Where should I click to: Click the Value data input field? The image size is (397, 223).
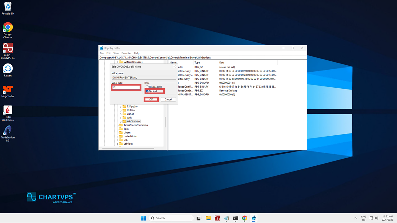coord(126,87)
